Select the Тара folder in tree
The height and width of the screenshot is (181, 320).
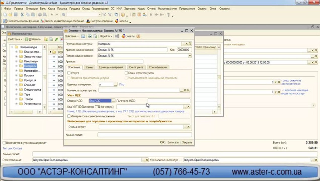27,94
